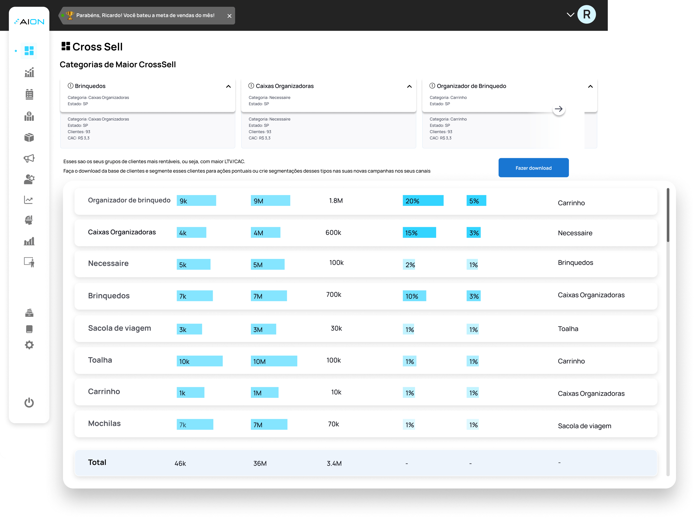Open the products package icon

(29, 138)
